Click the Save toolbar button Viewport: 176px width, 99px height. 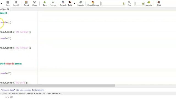(8, 4)
